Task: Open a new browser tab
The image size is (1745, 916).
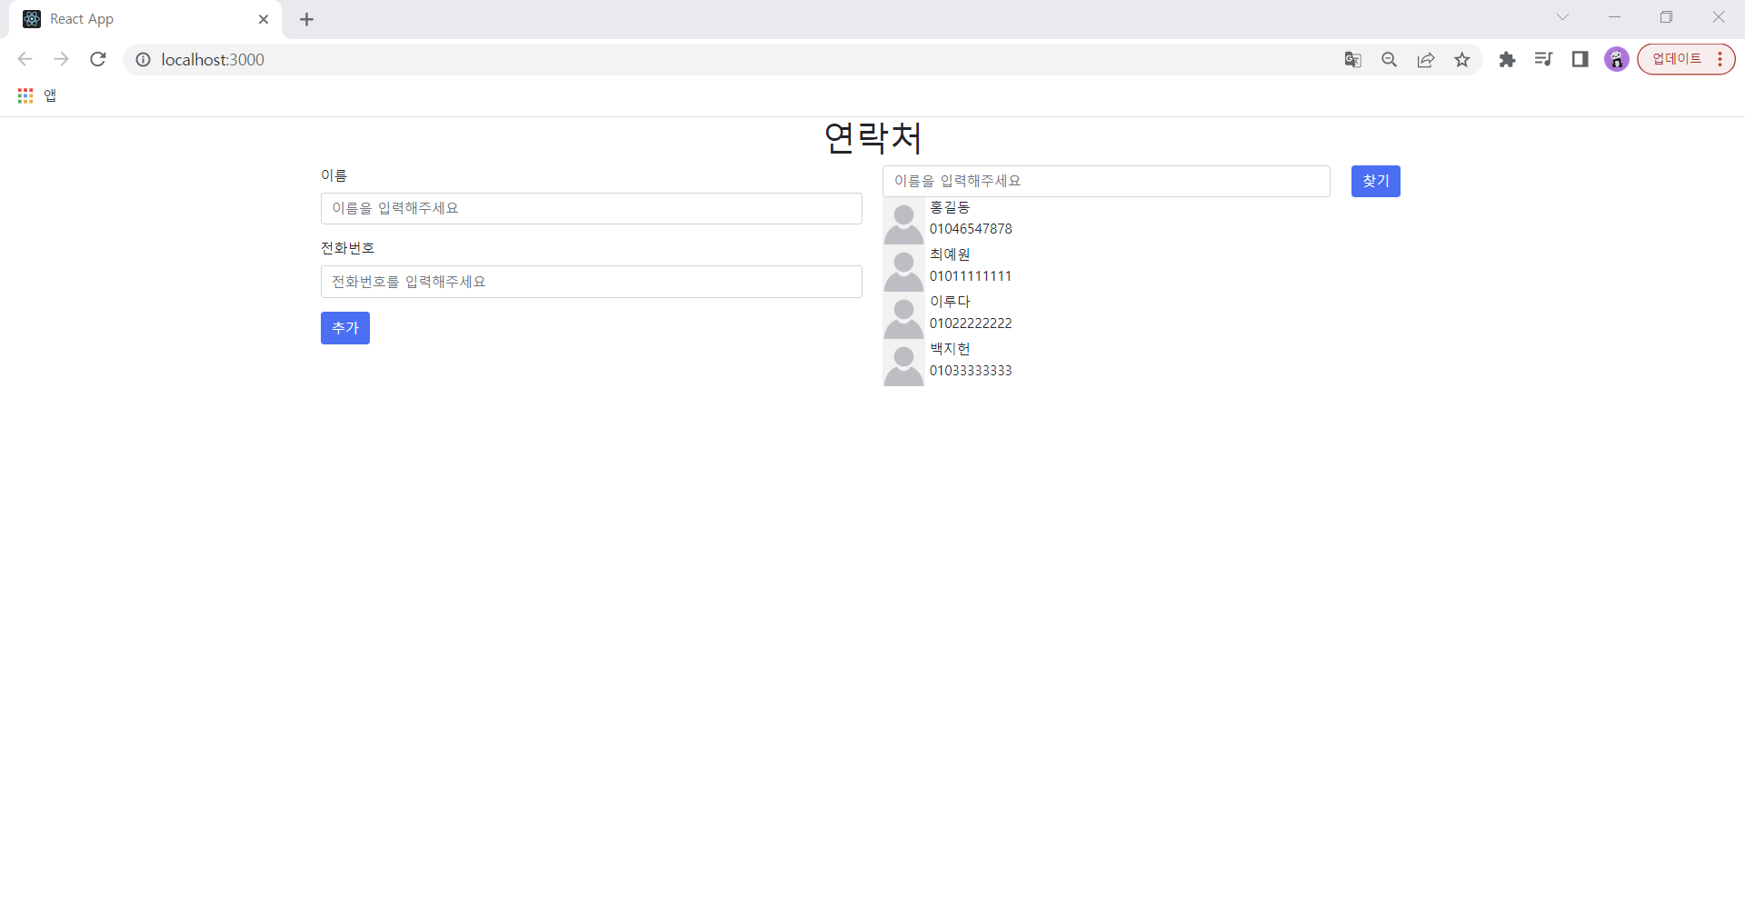Action: click(306, 19)
